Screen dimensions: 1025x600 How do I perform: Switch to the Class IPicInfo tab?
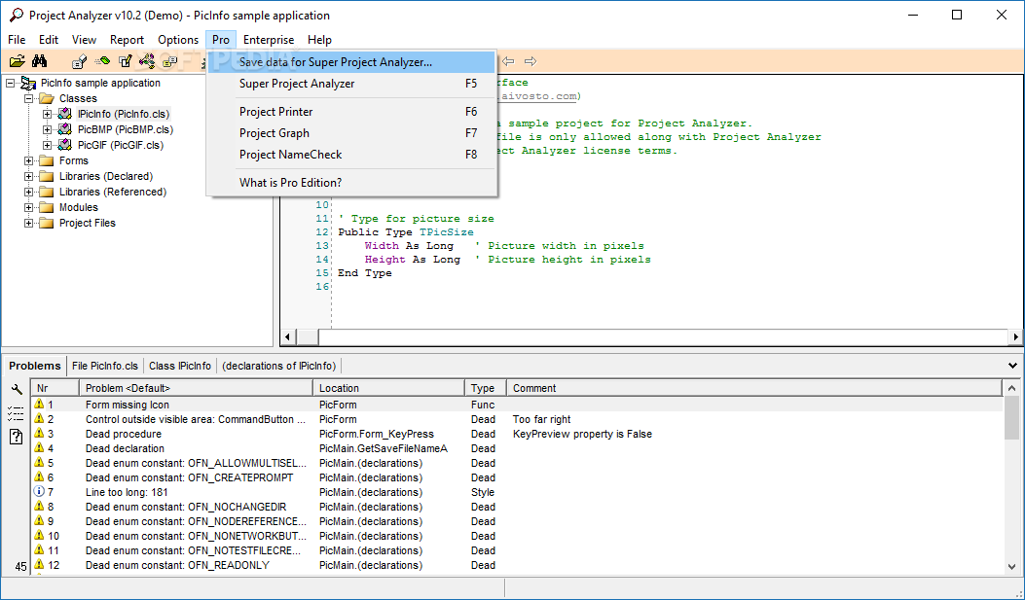point(180,366)
